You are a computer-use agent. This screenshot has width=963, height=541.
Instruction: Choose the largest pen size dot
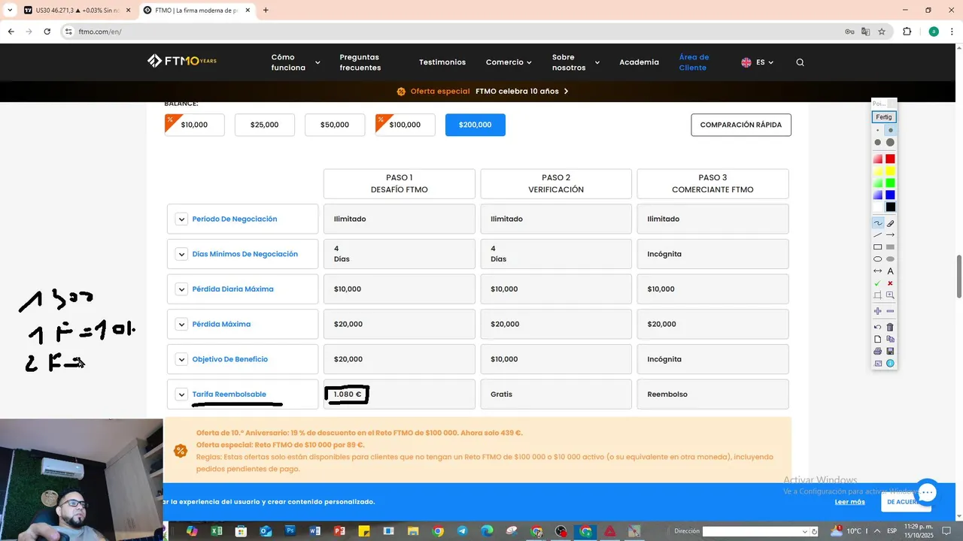pyautogui.click(x=890, y=142)
